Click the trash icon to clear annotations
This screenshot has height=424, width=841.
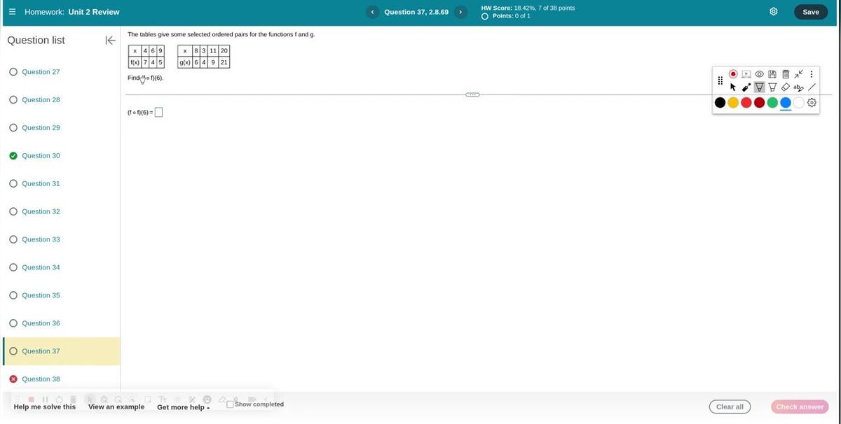click(x=786, y=73)
